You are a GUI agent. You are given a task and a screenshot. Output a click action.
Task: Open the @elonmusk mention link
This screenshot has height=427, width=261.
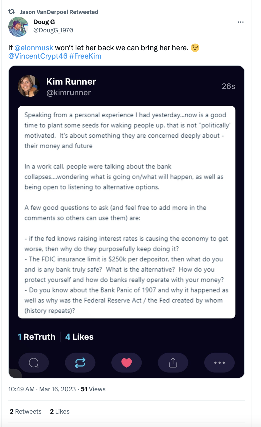34,48
